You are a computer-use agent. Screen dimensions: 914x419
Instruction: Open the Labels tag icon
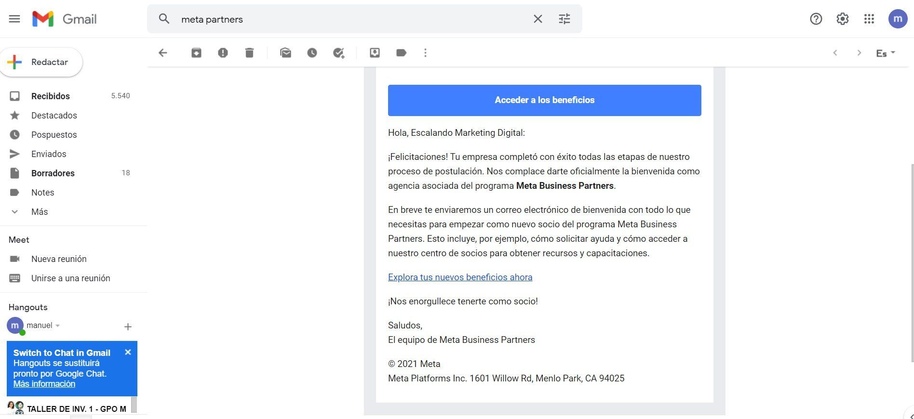coord(401,53)
